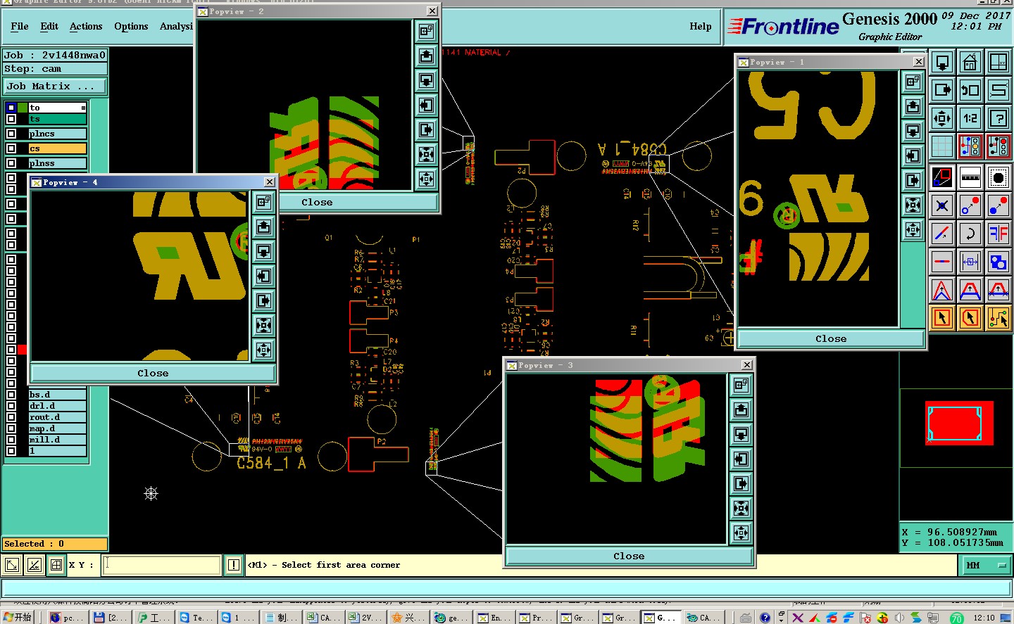Click pan-right icon in Popview 4 sidebar
1014x624 pixels.
(263, 300)
